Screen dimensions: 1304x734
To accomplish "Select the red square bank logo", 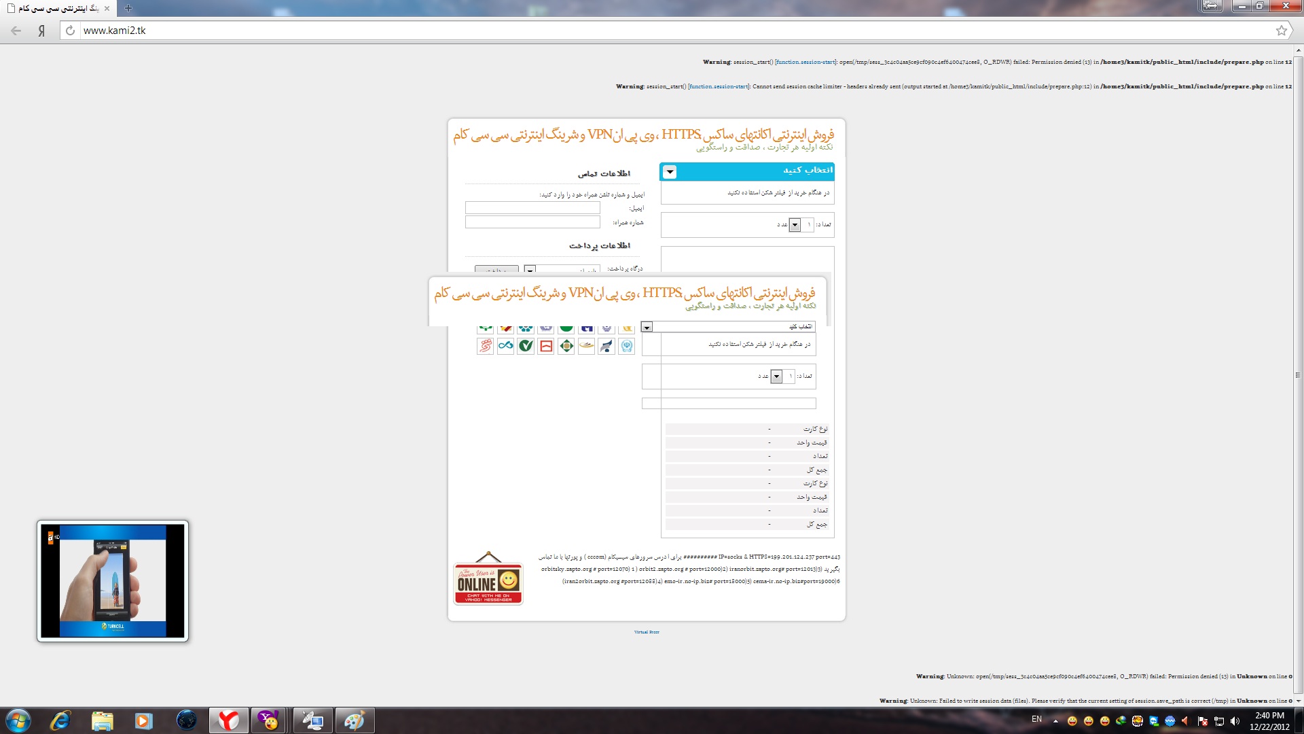I will pos(546,346).
